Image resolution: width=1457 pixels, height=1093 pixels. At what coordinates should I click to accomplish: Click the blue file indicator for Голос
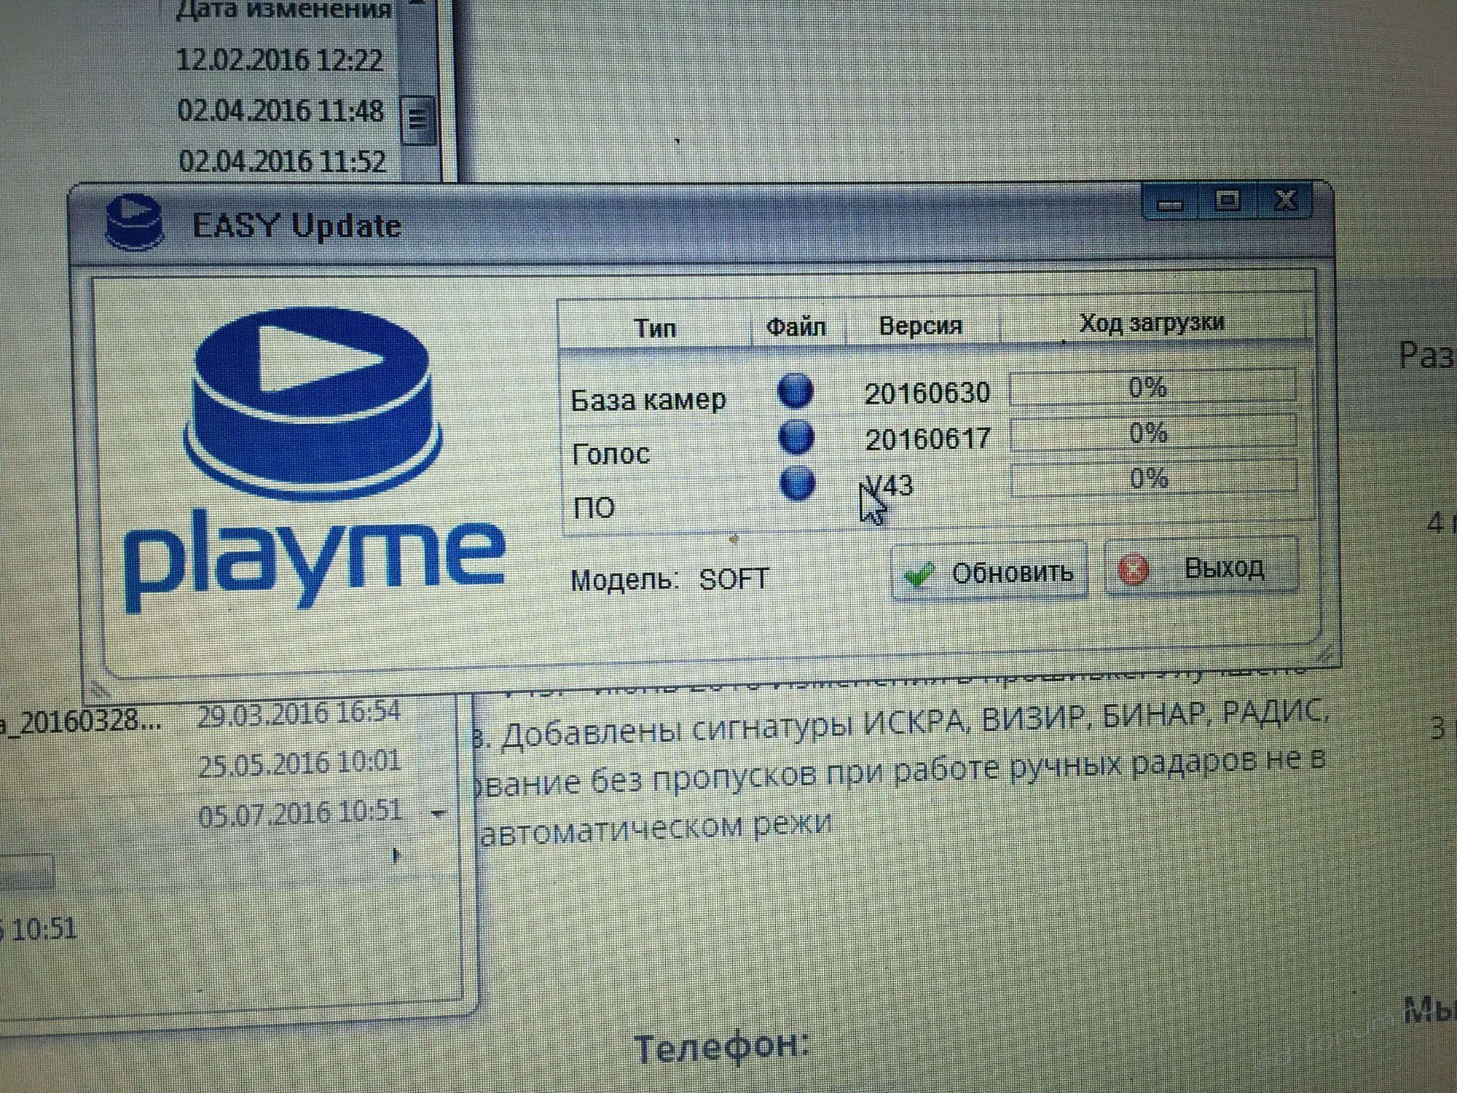796,436
